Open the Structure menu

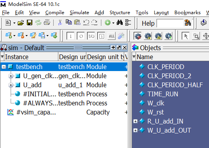(120, 13)
